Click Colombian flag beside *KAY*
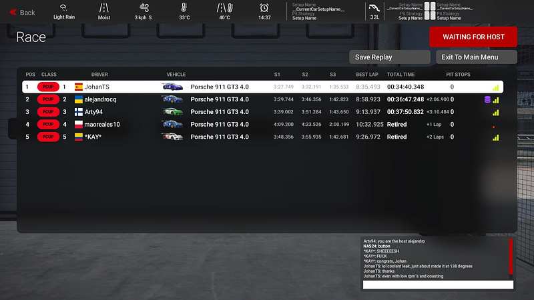534x300 pixels. click(x=79, y=137)
